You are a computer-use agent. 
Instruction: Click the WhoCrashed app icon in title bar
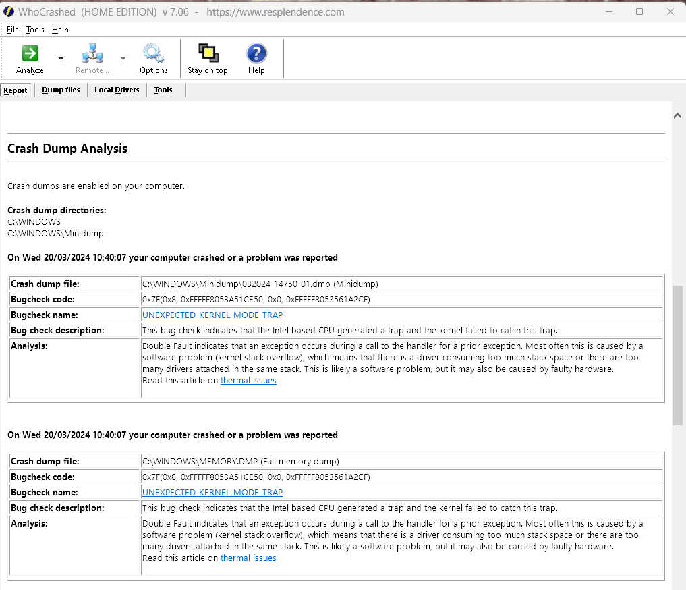pos(9,12)
